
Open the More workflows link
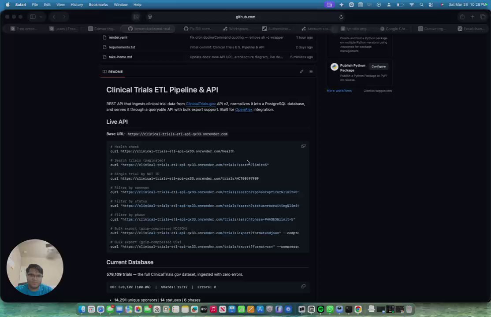[x=339, y=91]
